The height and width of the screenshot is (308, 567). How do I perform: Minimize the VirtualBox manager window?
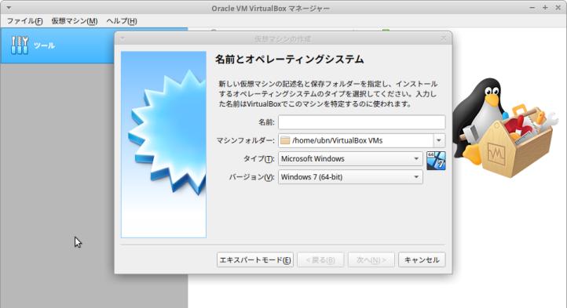(x=532, y=8)
